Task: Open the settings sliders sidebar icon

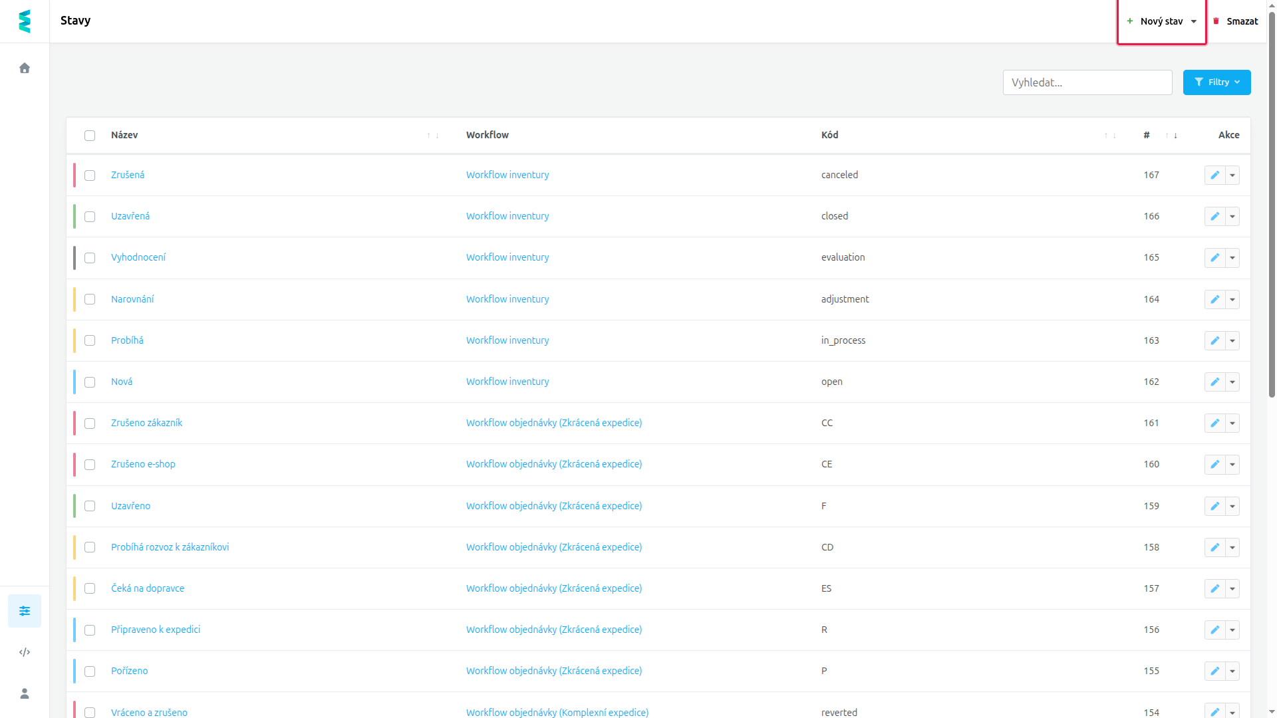Action: pos(25,611)
